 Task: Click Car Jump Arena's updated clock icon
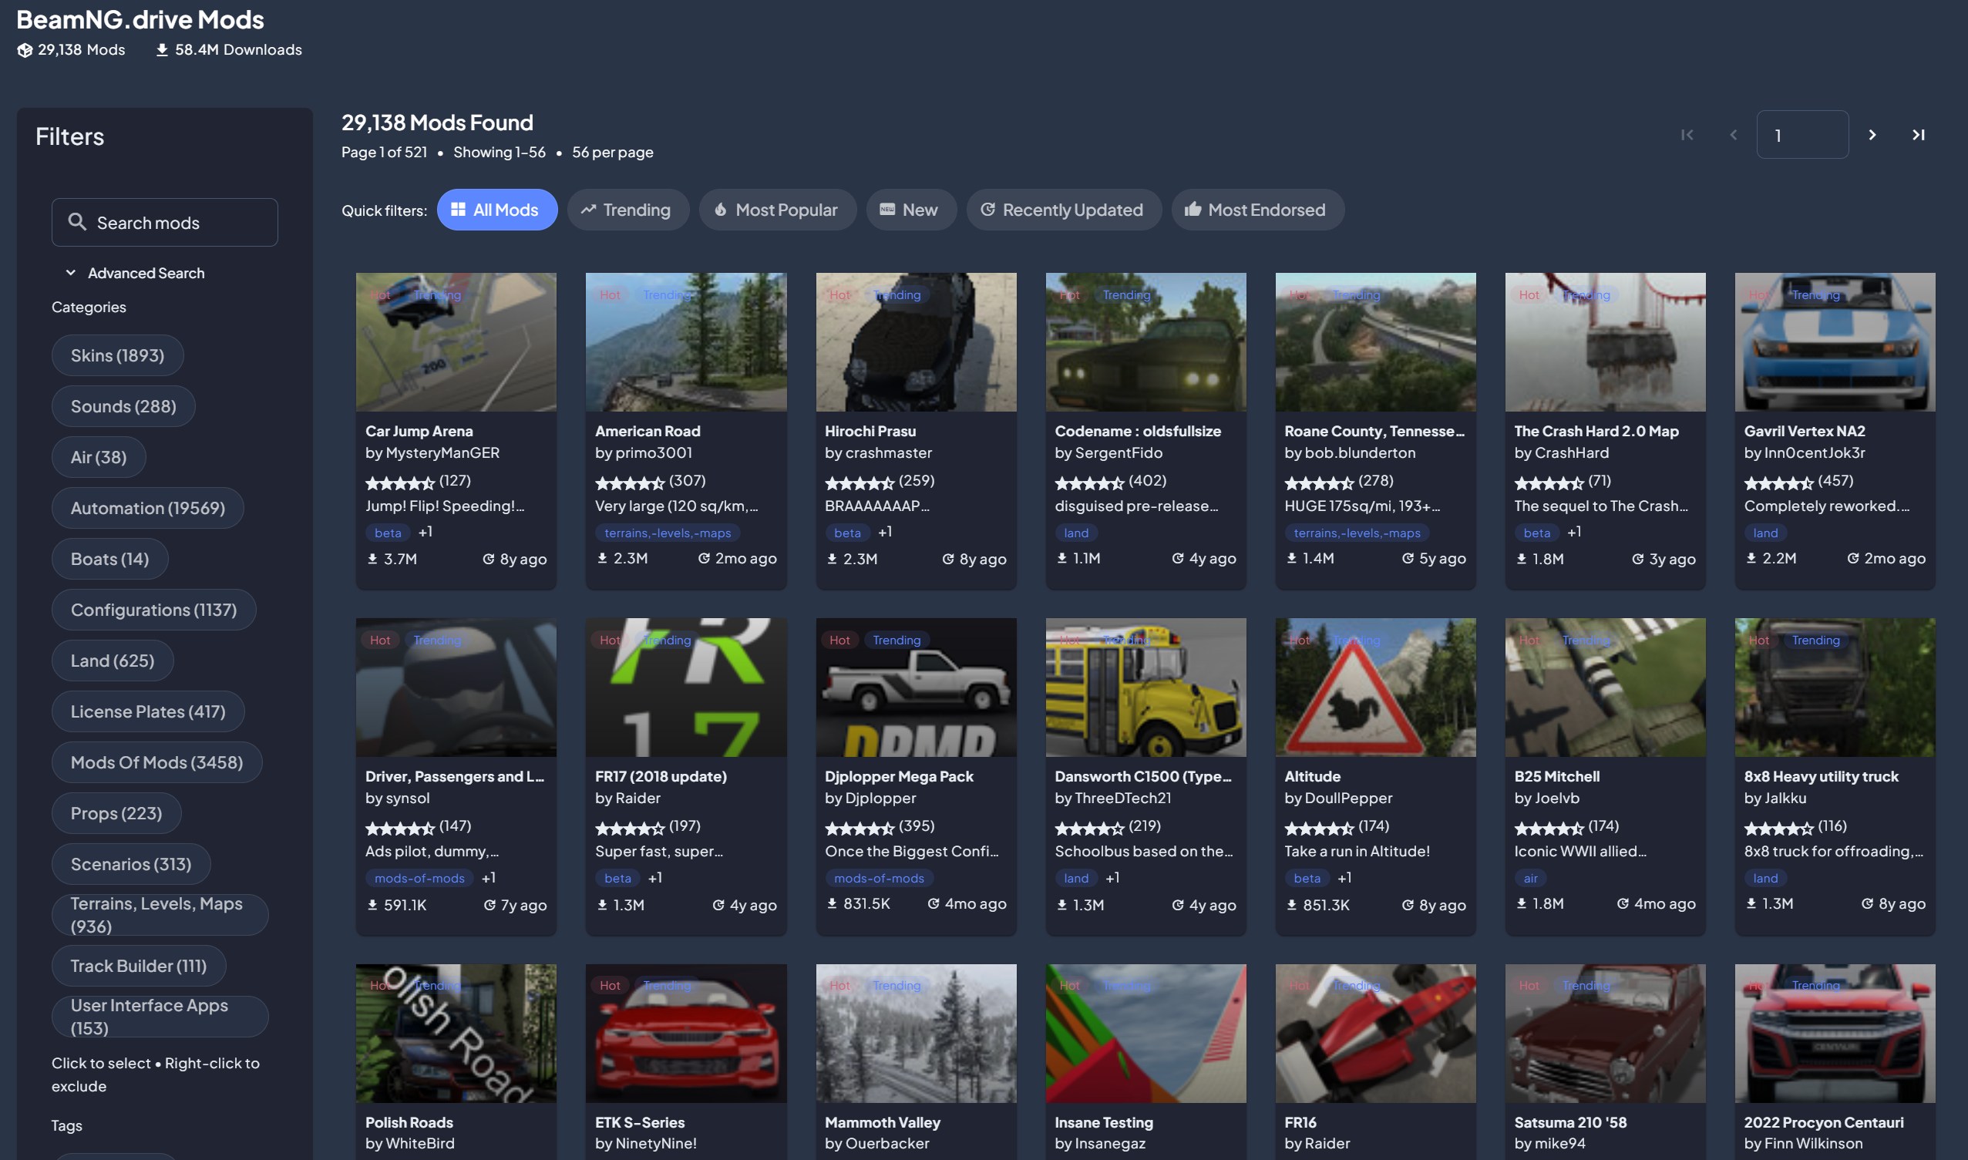[x=489, y=559]
